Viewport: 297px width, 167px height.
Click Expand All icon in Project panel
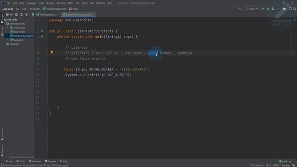point(21,14)
